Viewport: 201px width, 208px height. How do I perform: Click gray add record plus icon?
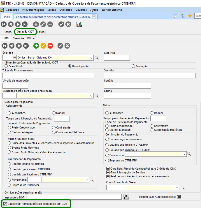coord(36,24)
